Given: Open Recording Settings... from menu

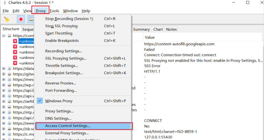Looking at the screenshot, I should 82,51.
